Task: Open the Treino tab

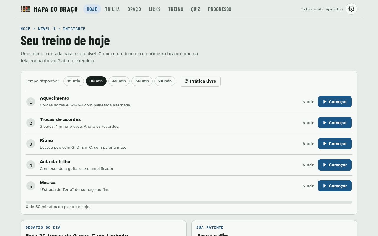Action: [x=176, y=9]
